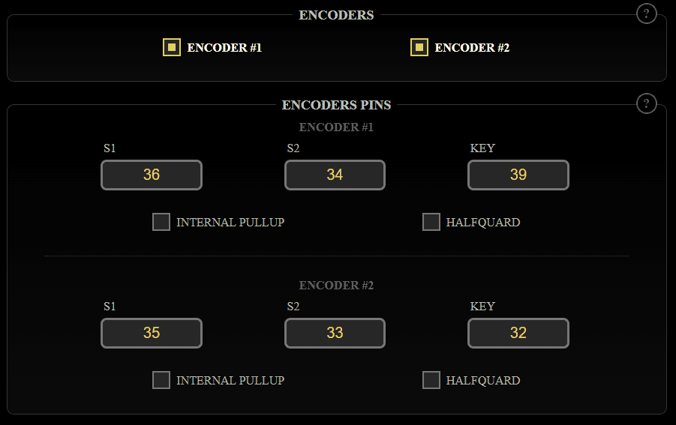Disable the Encoder #1 checkbox
The height and width of the screenshot is (425, 676).
(x=172, y=47)
